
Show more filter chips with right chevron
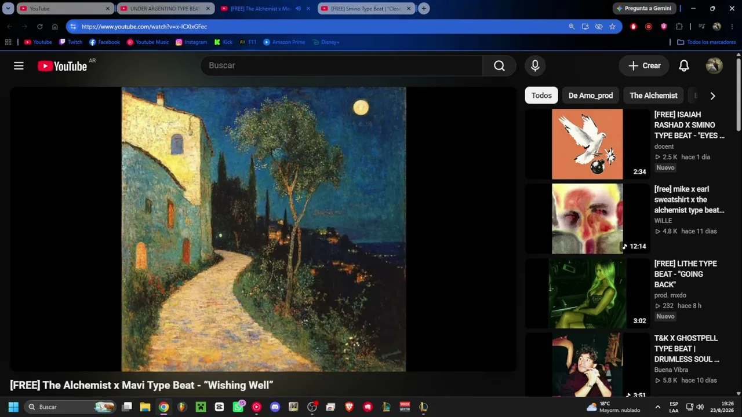coord(712,96)
